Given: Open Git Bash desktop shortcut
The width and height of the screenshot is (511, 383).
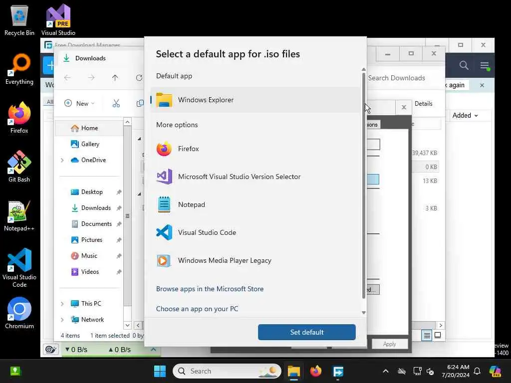Looking at the screenshot, I should [19, 167].
